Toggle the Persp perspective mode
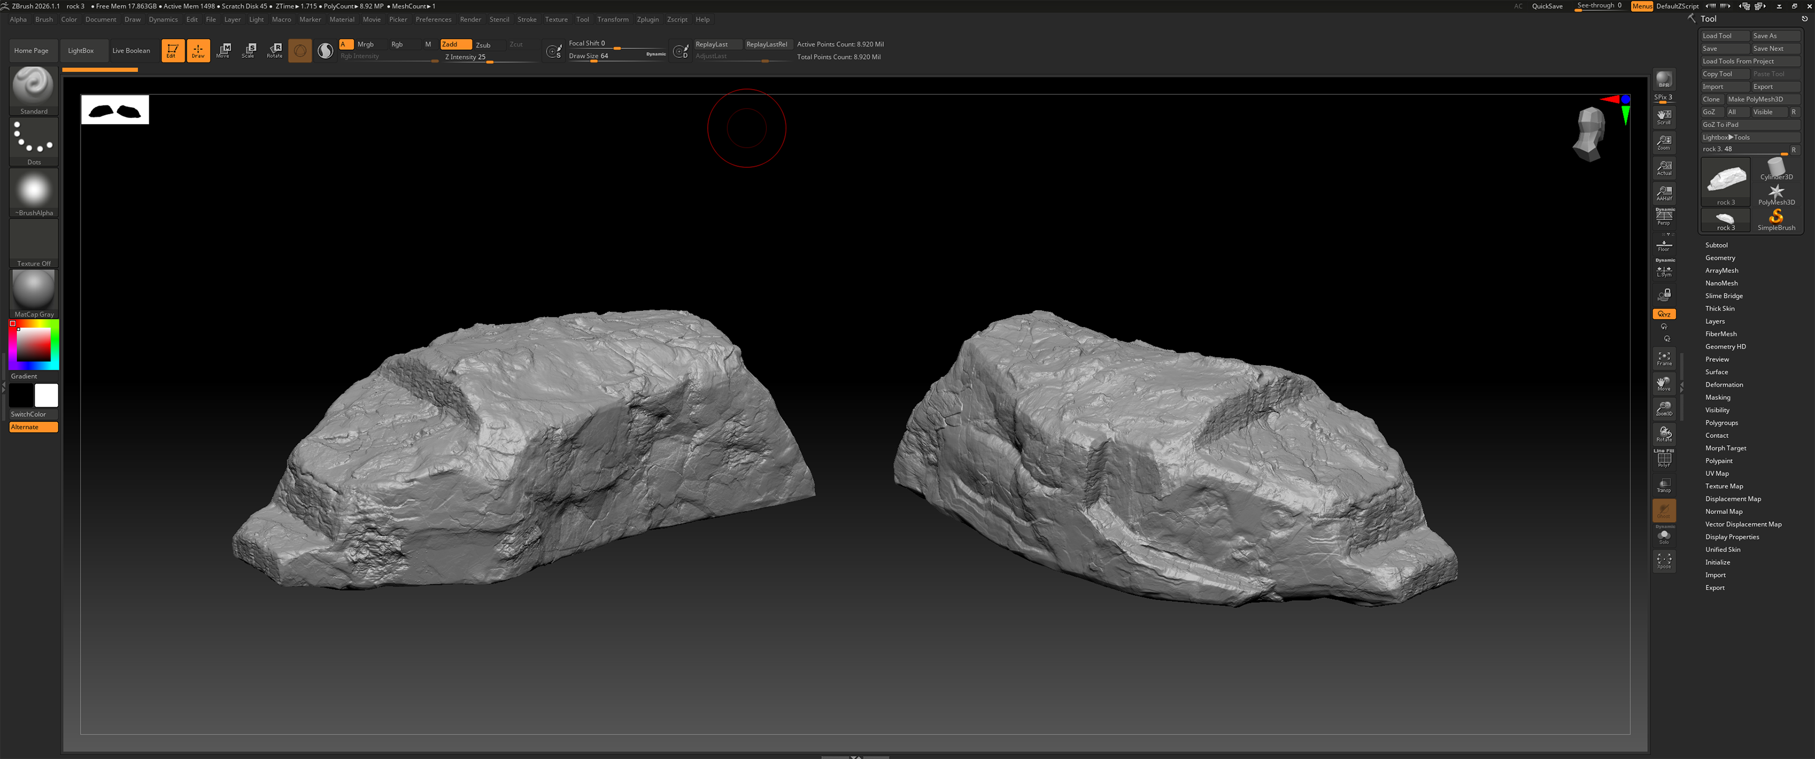This screenshot has width=1815, height=759. (x=1664, y=217)
